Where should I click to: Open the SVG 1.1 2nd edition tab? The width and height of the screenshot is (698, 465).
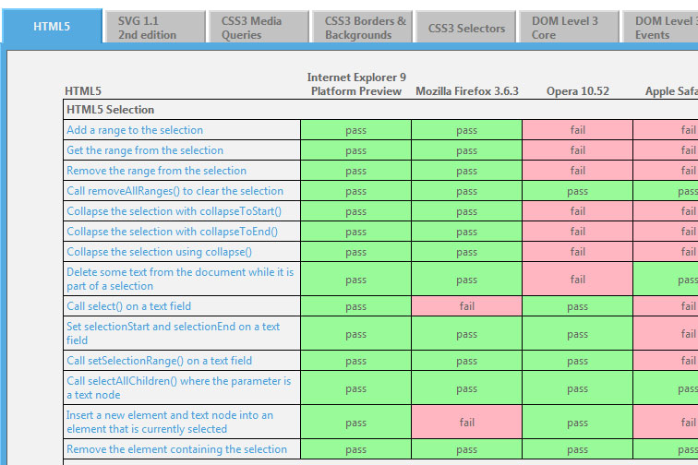154,28
